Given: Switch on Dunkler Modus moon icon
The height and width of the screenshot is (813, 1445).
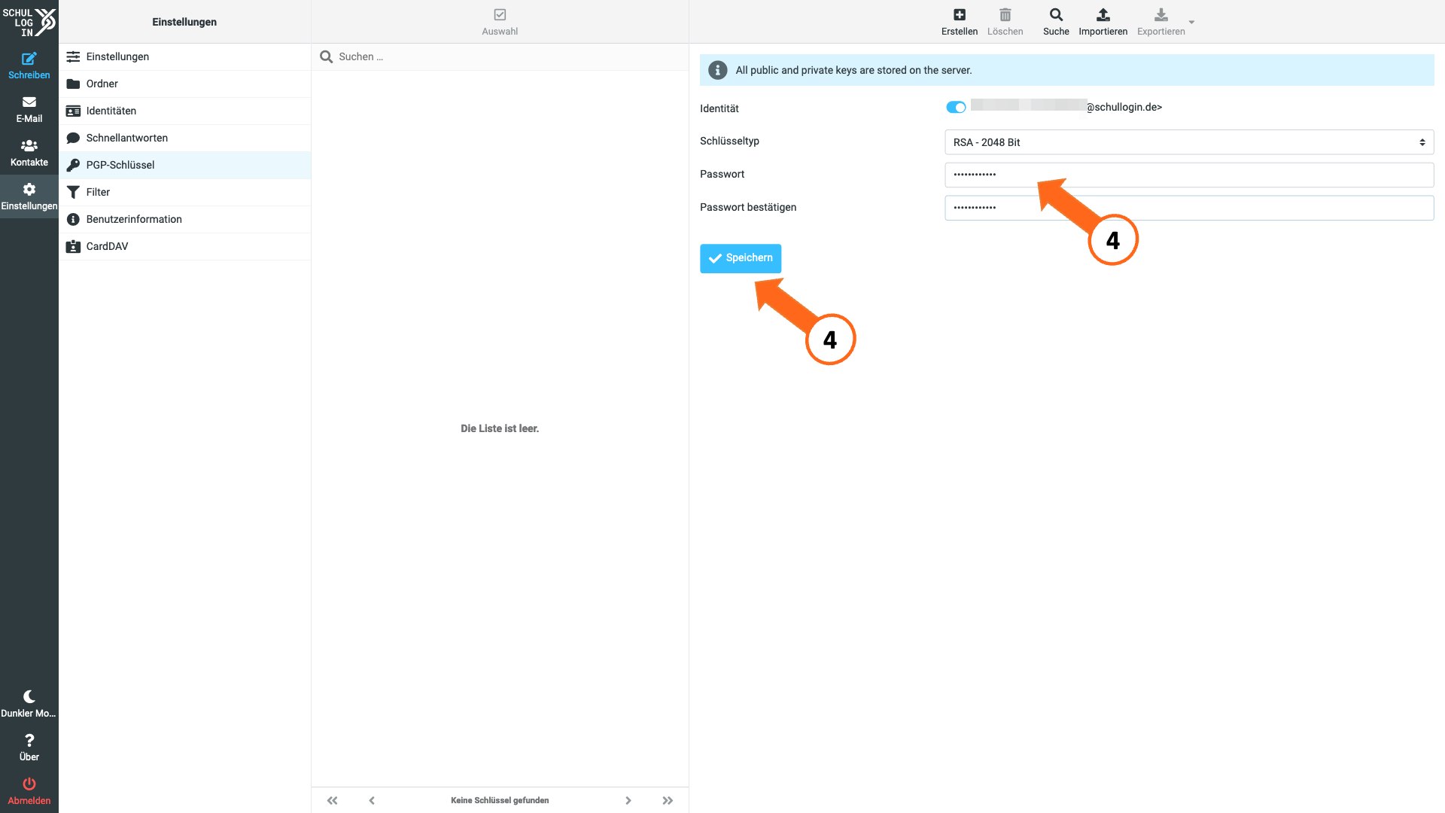Looking at the screenshot, I should tap(29, 696).
